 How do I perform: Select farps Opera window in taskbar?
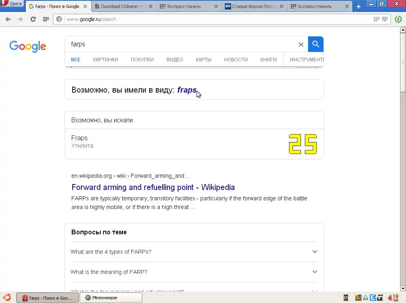tap(48, 298)
